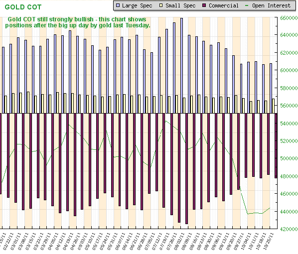Click the 08/09/11 date axis label
Viewport: 298px width, 254px height.
187,241
